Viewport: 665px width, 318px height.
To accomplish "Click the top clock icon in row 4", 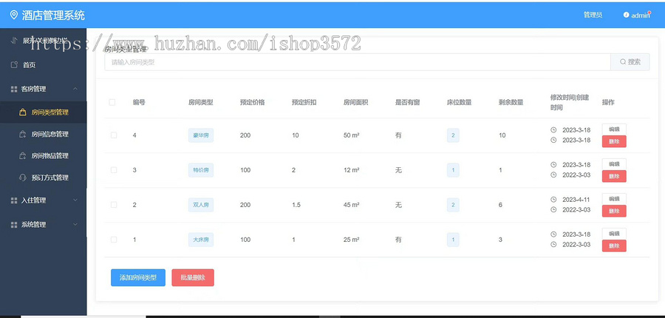I will pyautogui.click(x=553, y=130).
